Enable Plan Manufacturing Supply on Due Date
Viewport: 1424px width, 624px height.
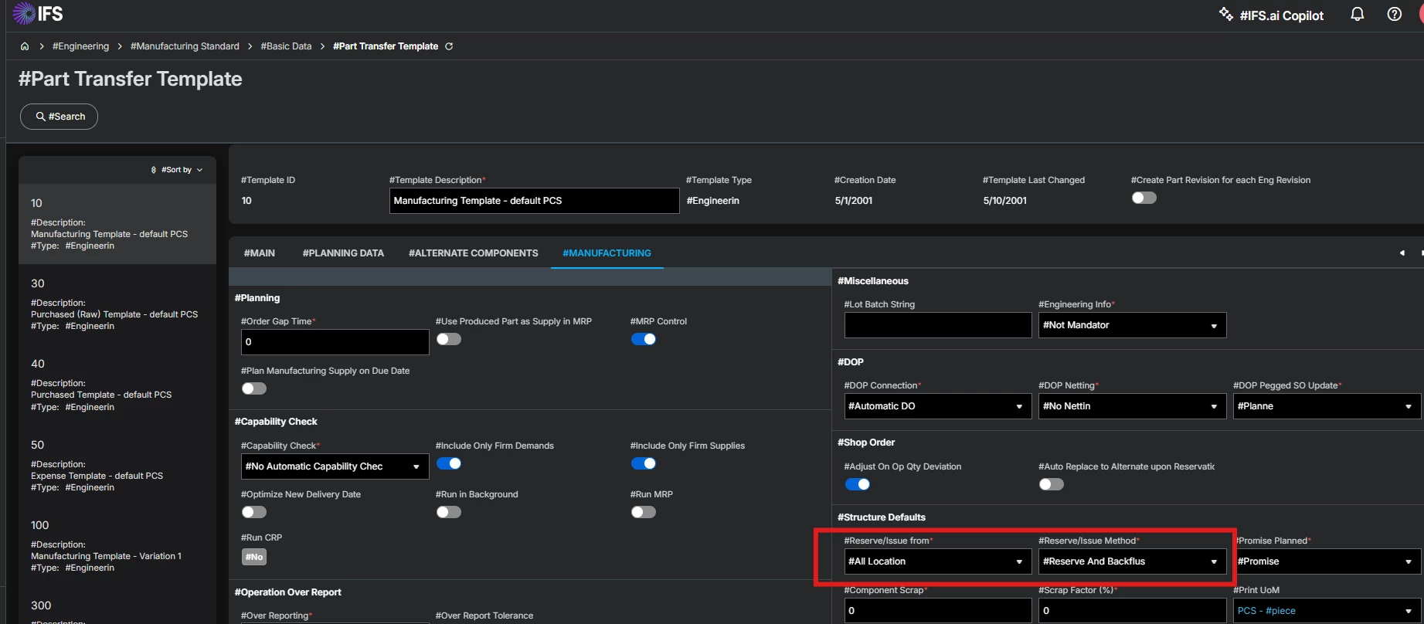click(x=253, y=388)
